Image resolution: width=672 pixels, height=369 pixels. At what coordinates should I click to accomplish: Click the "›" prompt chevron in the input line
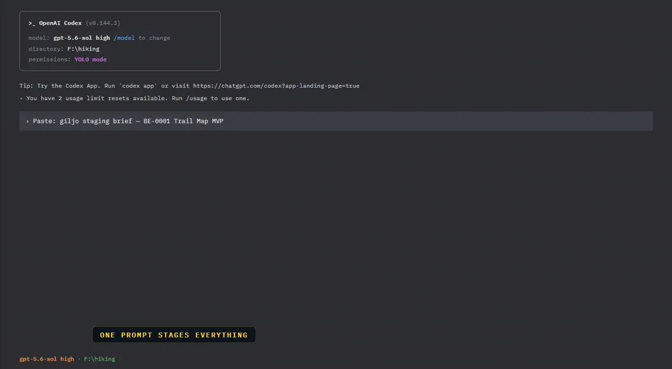(27, 121)
